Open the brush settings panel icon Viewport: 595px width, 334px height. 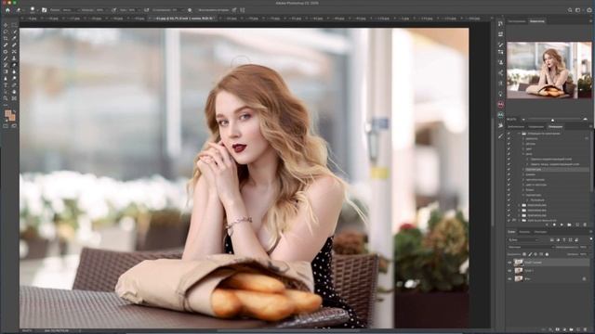coord(45,10)
